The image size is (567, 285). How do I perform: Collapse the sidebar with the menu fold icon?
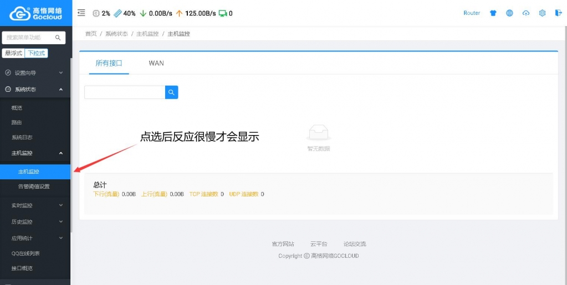tap(81, 13)
